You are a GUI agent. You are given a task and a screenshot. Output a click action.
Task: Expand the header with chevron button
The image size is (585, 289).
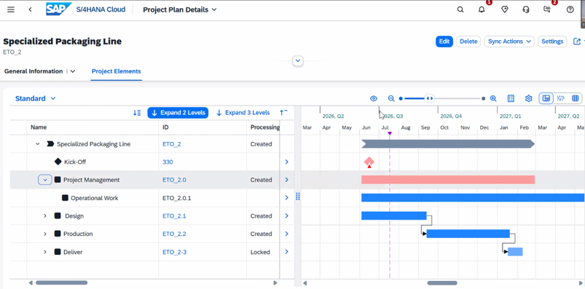click(x=298, y=60)
